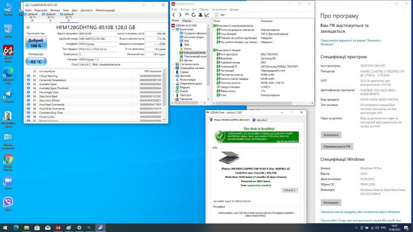Open This PC desktop icon
The image size is (413, 232).
coord(8,8)
